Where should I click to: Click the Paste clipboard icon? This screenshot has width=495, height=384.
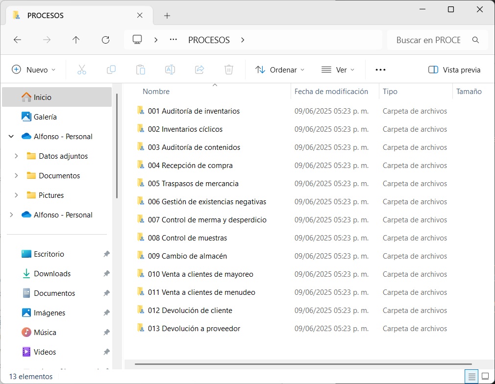click(141, 70)
